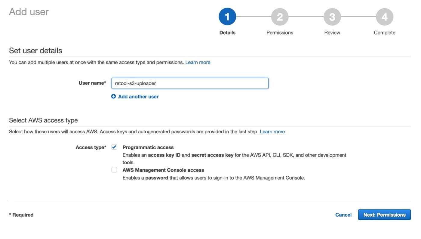Focus the User name input field
Screen dimensions: 421x239
point(190,83)
